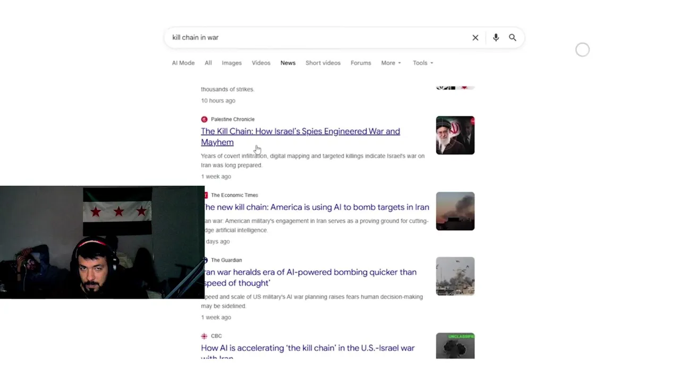Click '10 hours ago' timestamp

218,100
